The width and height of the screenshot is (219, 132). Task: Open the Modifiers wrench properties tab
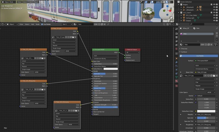point(176,62)
